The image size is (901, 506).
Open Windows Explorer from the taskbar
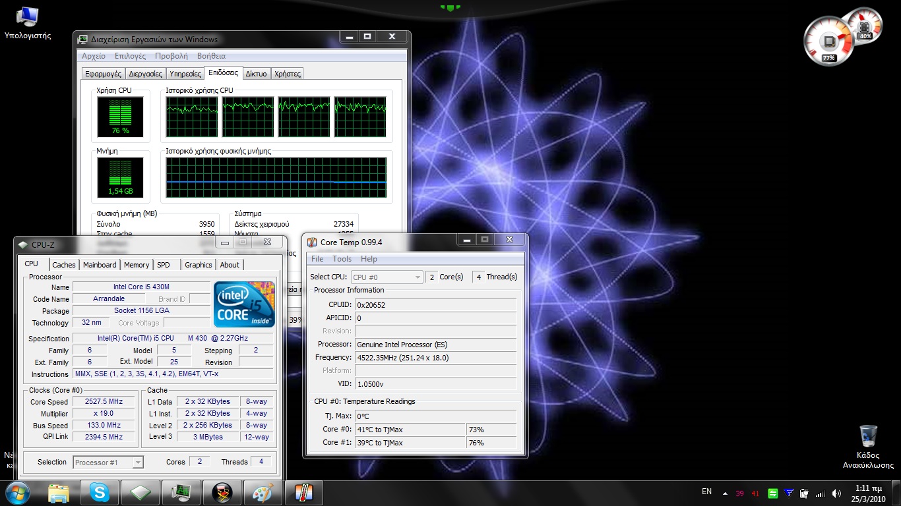point(59,492)
